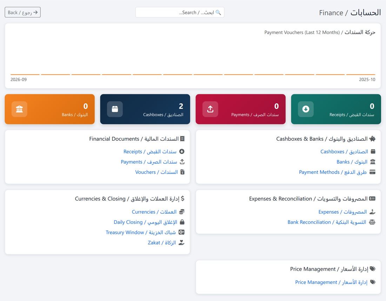Open the blue Price Management / إدارة الأسعار link
The height and width of the screenshot is (301, 386).
click(x=331, y=282)
